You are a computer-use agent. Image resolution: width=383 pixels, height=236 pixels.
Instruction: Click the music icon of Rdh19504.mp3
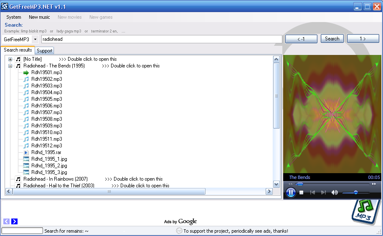click(26, 92)
